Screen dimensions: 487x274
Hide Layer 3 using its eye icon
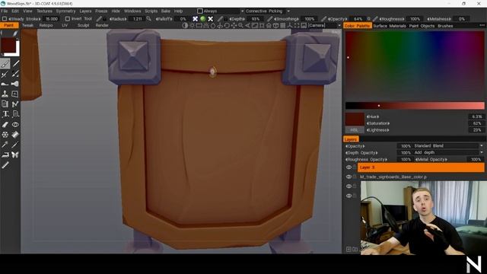pos(349,167)
